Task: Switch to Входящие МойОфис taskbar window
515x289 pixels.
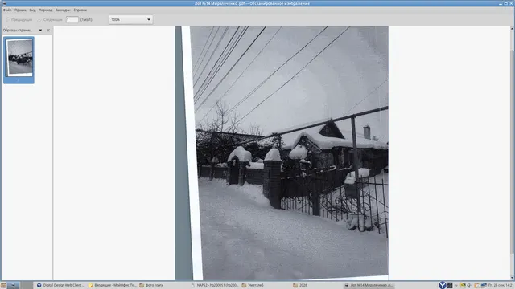Action: pos(113,286)
